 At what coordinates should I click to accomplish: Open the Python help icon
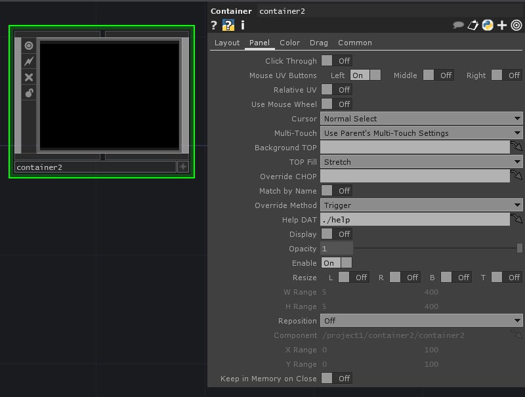pyautogui.click(x=488, y=26)
